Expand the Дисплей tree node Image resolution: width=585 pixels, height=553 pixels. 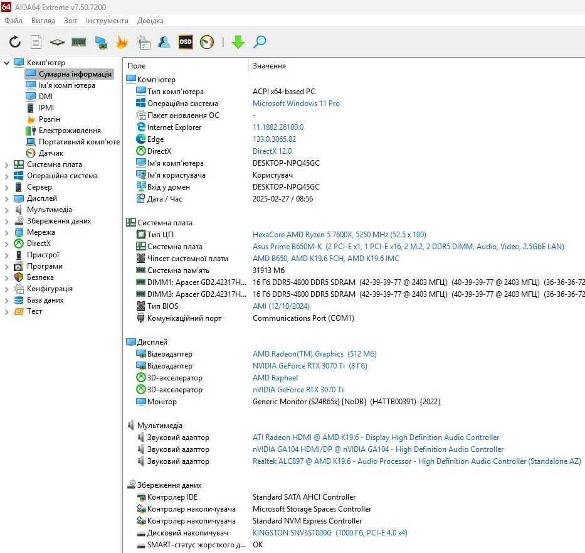(6, 198)
